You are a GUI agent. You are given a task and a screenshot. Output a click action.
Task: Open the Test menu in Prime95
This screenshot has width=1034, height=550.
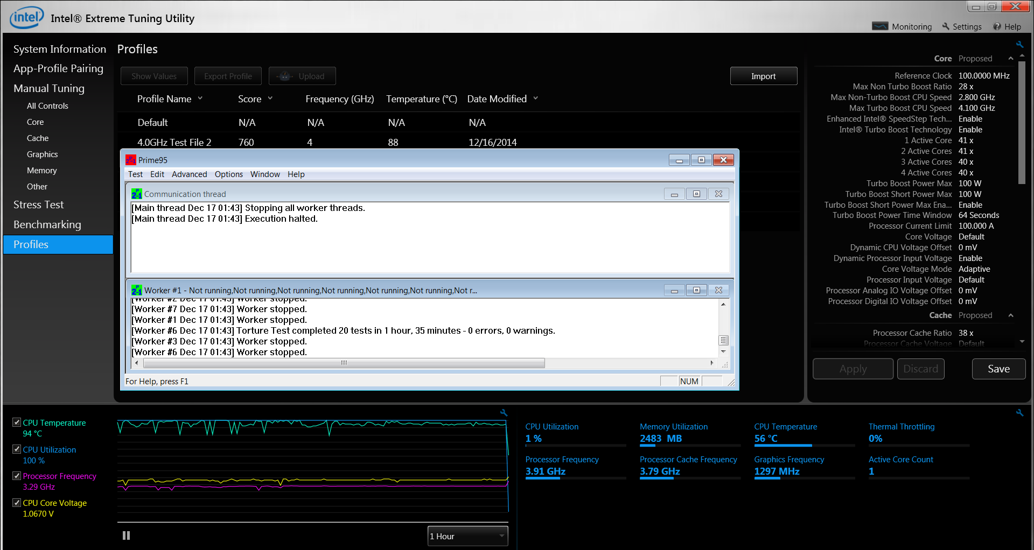[135, 174]
